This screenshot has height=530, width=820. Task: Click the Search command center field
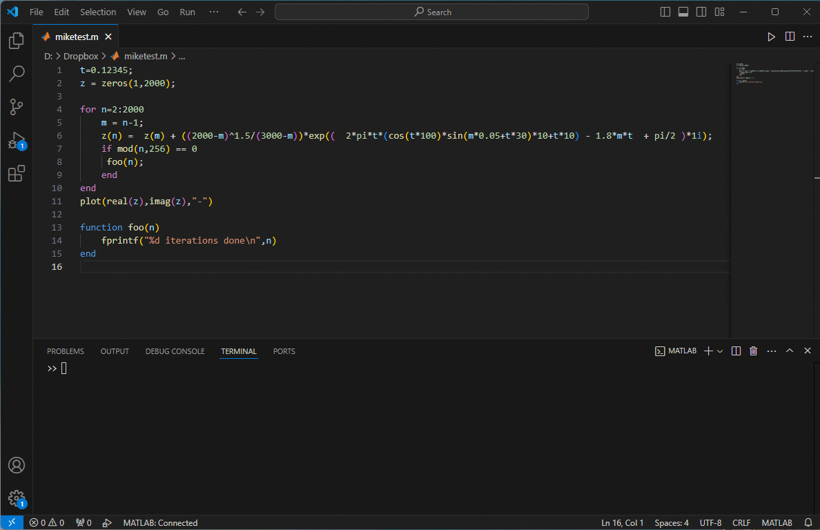click(431, 12)
